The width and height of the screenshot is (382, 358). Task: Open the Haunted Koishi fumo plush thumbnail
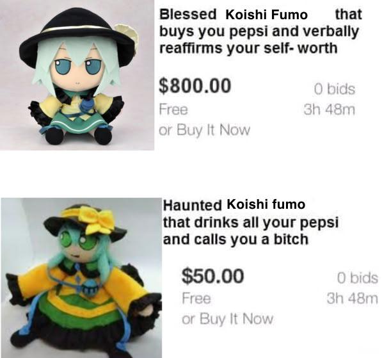pyautogui.click(x=81, y=278)
